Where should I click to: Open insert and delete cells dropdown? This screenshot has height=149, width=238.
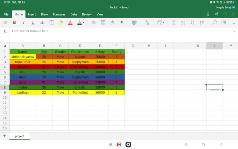161,22
